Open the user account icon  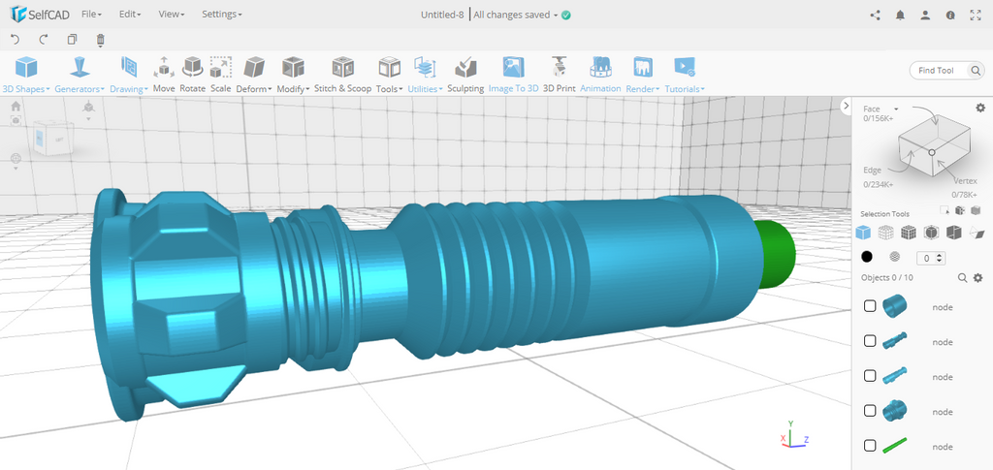(x=925, y=16)
